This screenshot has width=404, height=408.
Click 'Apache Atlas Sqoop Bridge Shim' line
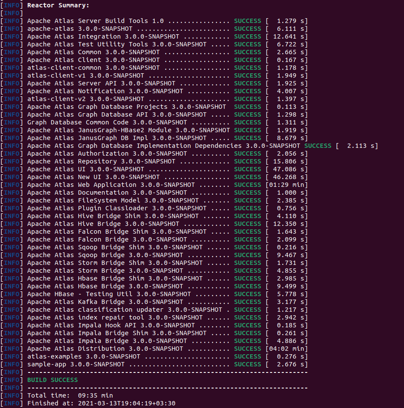pos(115,247)
